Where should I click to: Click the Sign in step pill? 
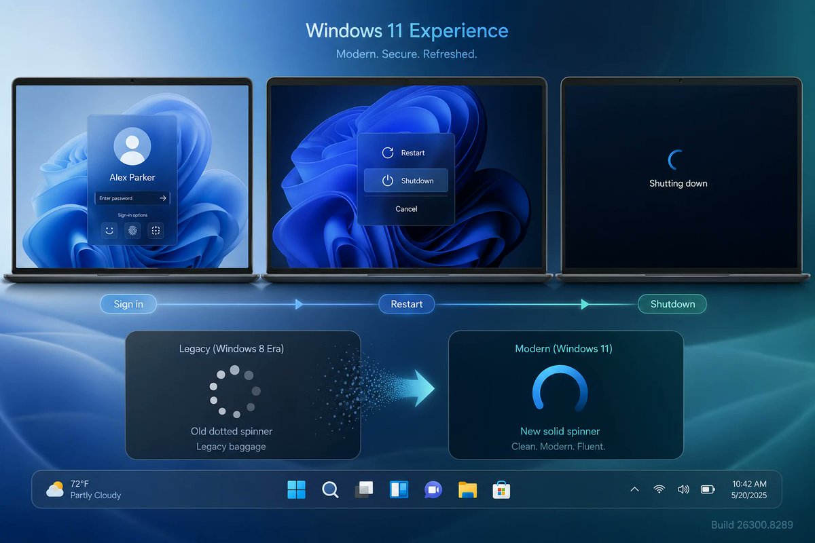tap(128, 304)
